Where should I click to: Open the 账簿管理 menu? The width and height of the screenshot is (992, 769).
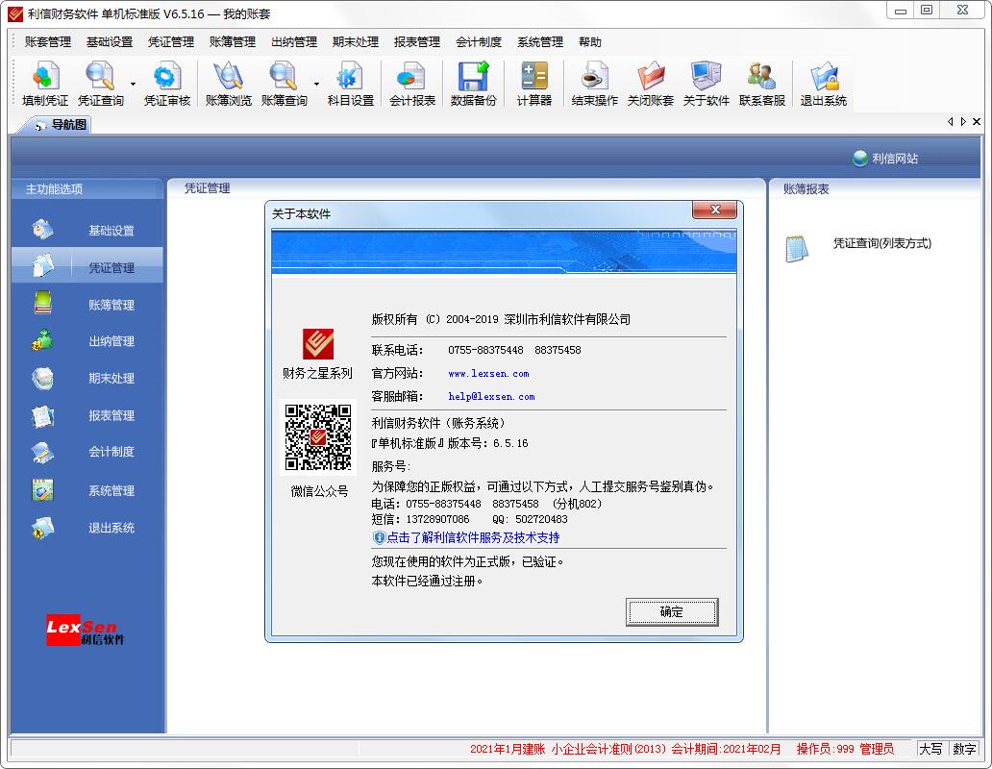click(x=233, y=41)
